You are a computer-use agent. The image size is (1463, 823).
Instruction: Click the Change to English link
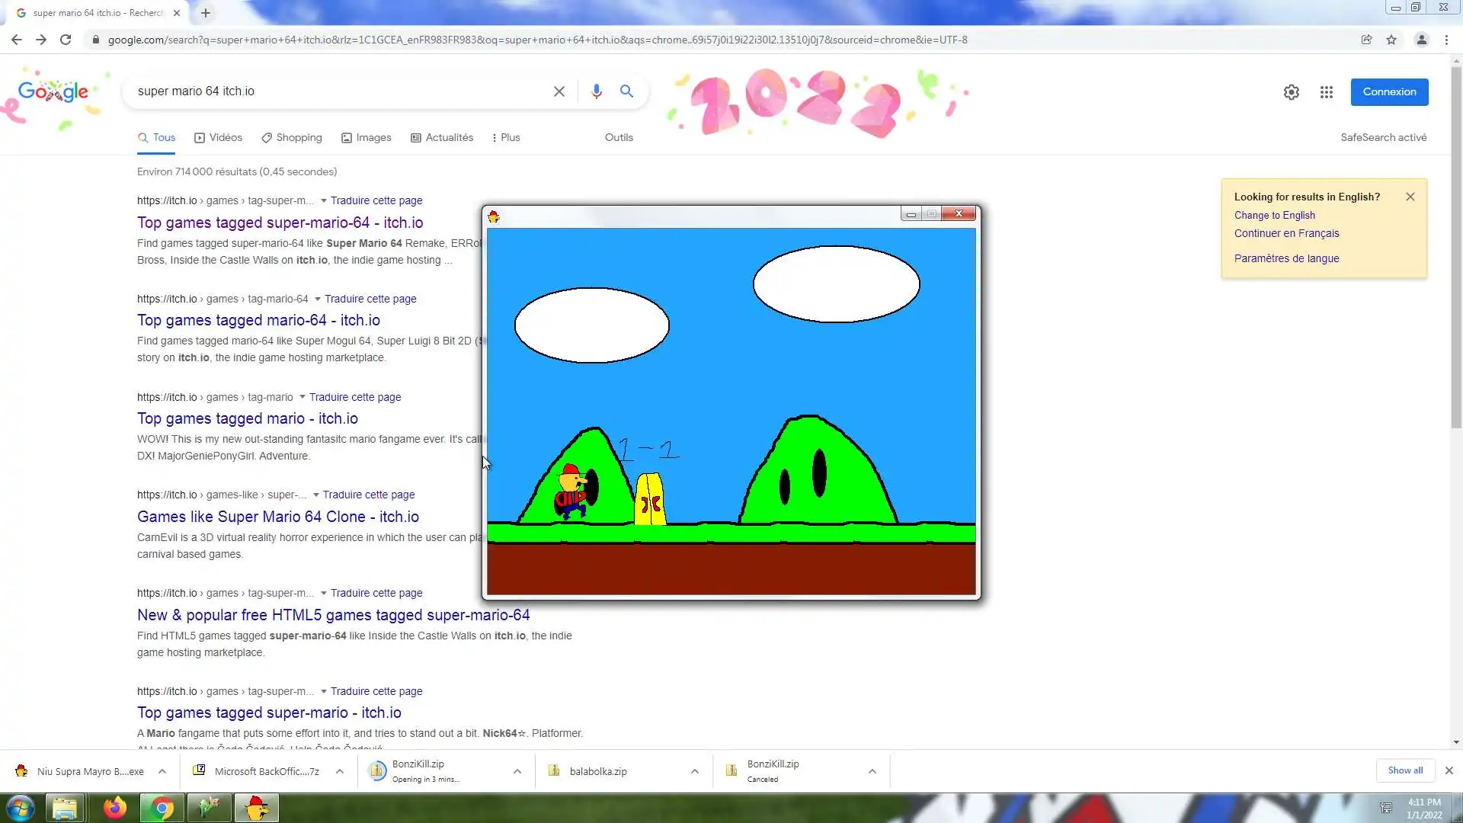coord(1274,215)
